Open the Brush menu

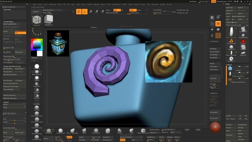point(40,4)
